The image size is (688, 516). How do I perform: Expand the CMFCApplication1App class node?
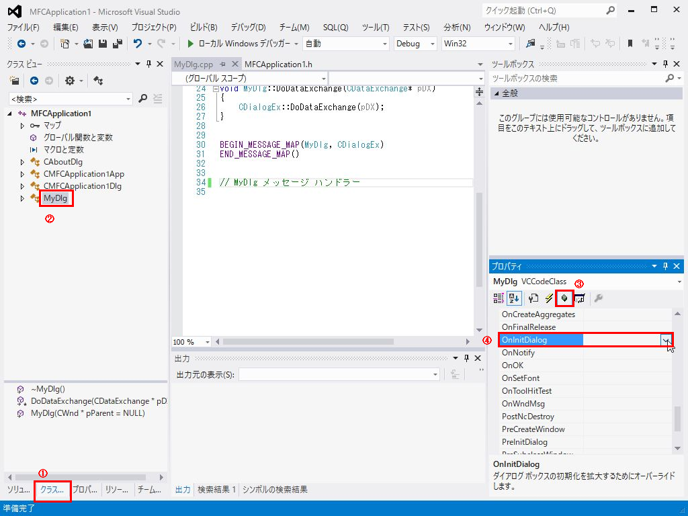click(x=22, y=174)
